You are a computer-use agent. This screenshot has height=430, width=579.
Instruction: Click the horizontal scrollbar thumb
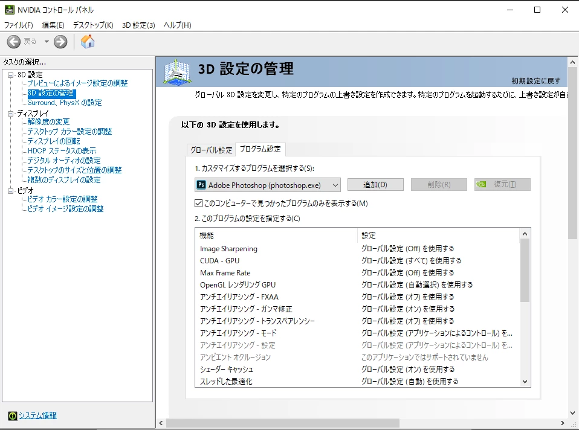click(x=283, y=423)
